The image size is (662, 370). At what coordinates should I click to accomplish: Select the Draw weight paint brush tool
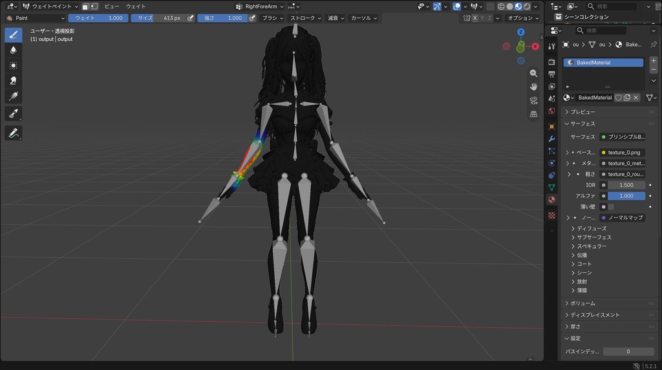(x=14, y=35)
